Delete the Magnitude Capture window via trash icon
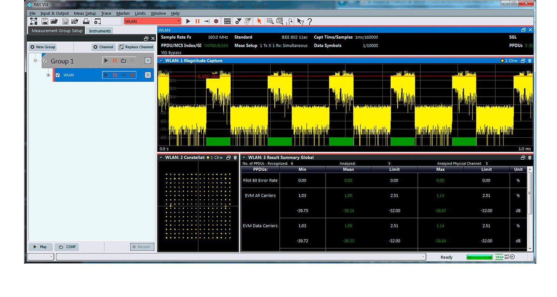557x297 pixels. (530, 61)
